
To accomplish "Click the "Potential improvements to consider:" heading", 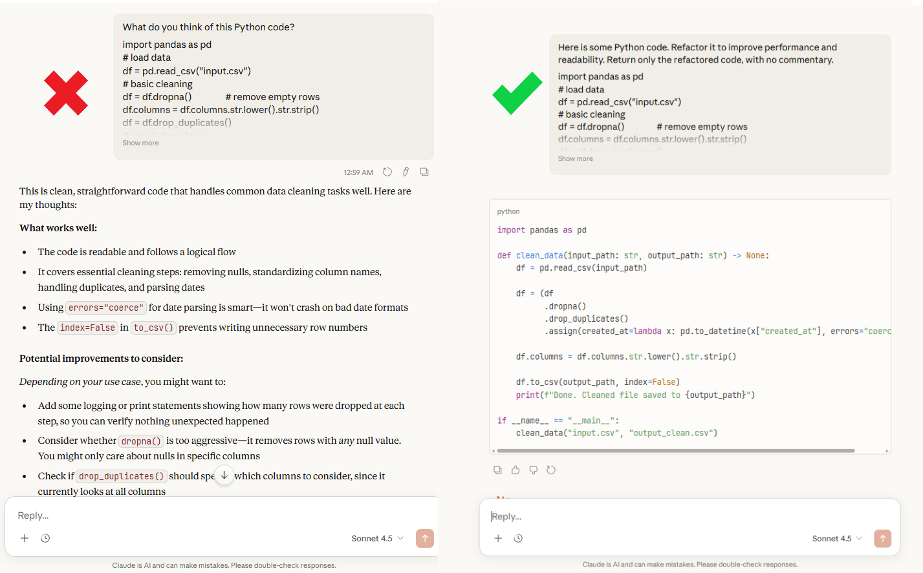I will (101, 359).
